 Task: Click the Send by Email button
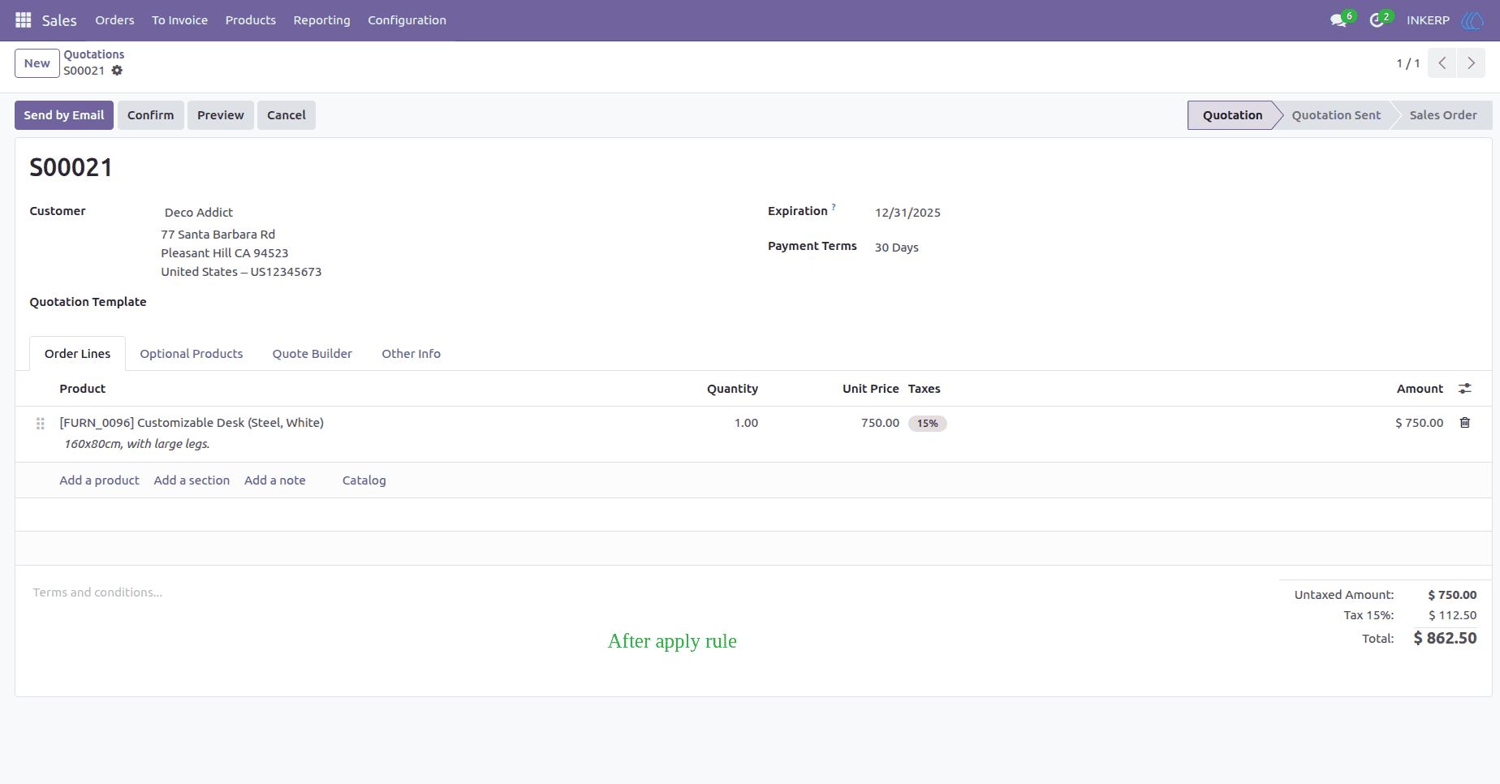click(64, 115)
